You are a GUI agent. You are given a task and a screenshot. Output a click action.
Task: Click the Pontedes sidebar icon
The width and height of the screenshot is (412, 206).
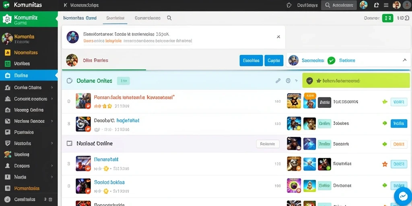8,132
